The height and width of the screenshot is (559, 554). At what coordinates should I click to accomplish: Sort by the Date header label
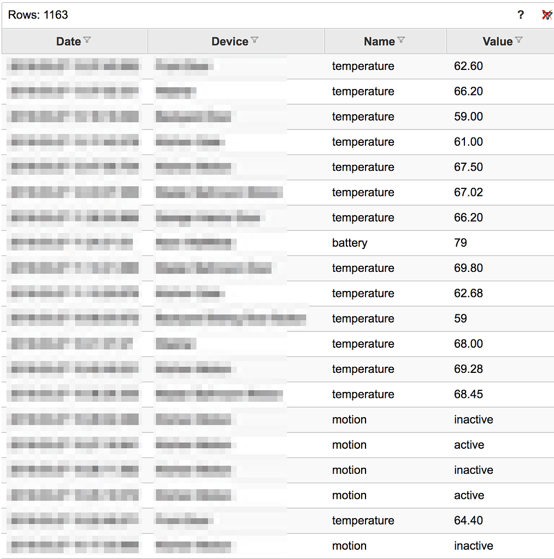point(68,41)
